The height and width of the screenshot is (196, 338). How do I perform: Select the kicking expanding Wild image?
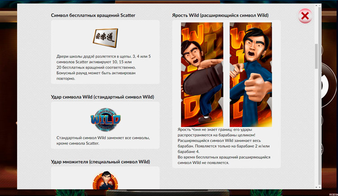click(x=202, y=74)
